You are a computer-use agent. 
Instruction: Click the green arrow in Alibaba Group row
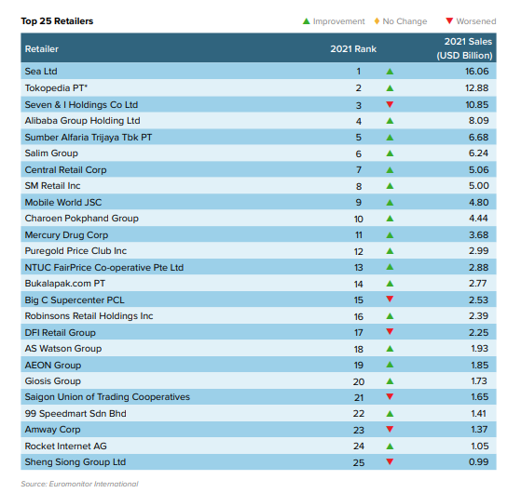[390, 121]
